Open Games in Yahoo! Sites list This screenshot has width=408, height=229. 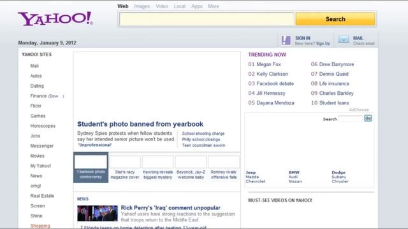point(38,116)
